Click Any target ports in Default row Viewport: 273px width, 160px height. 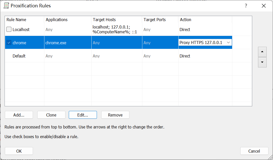[147, 56]
